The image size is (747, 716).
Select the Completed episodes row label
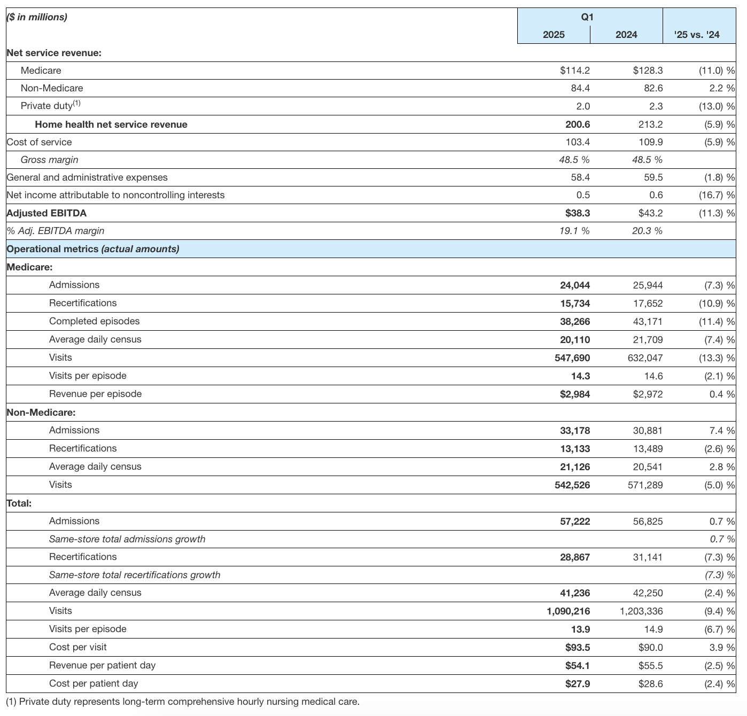click(x=94, y=321)
